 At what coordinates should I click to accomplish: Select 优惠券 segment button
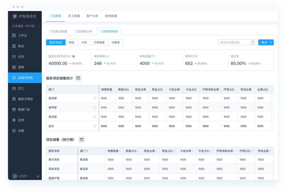pyautogui.click(x=116, y=42)
